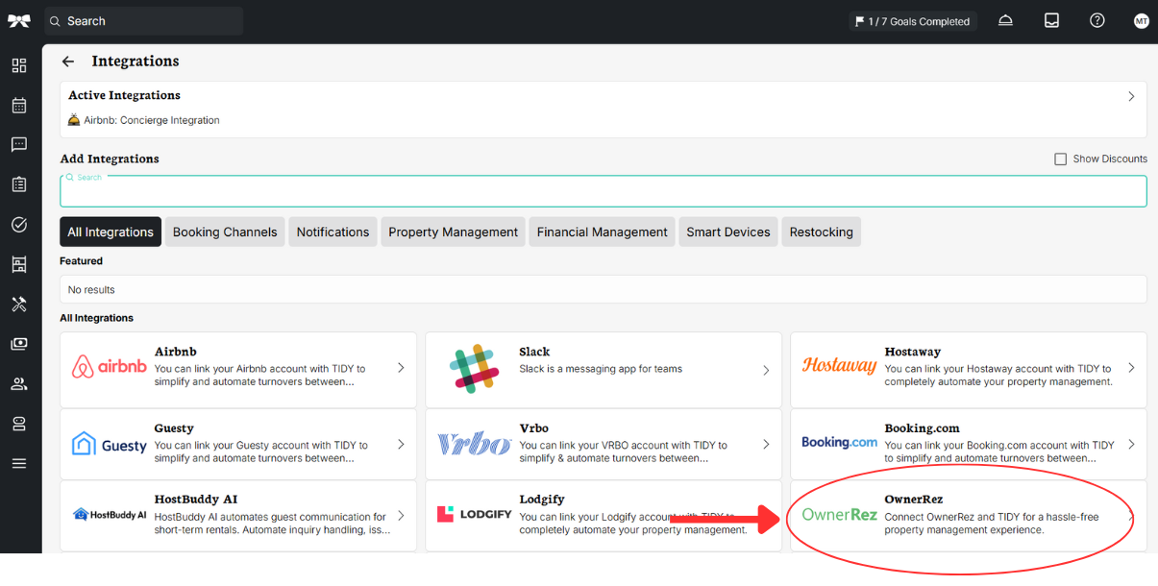
Task: Open Guesty integration via its chevron
Action: [x=401, y=445]
